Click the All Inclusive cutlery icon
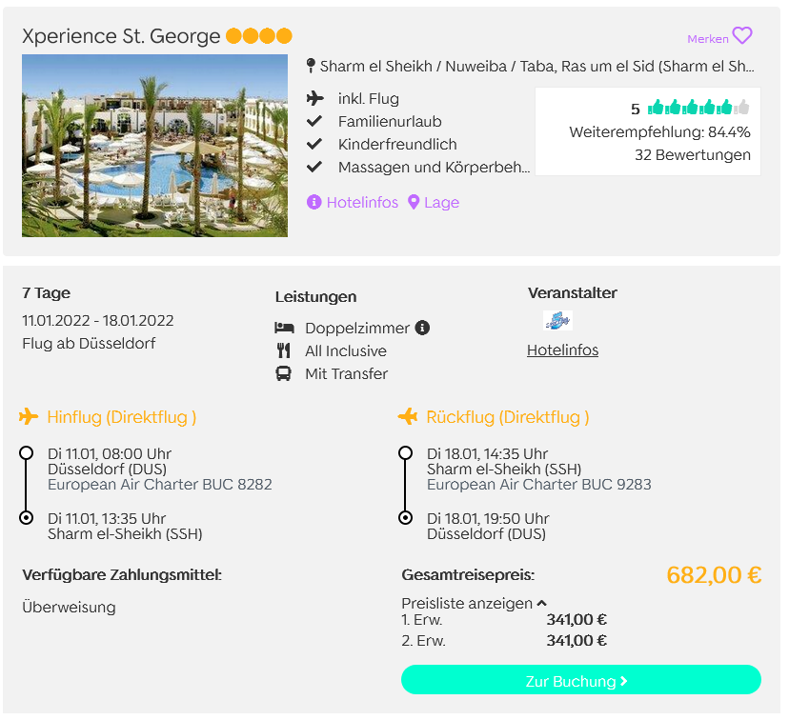 284,350
